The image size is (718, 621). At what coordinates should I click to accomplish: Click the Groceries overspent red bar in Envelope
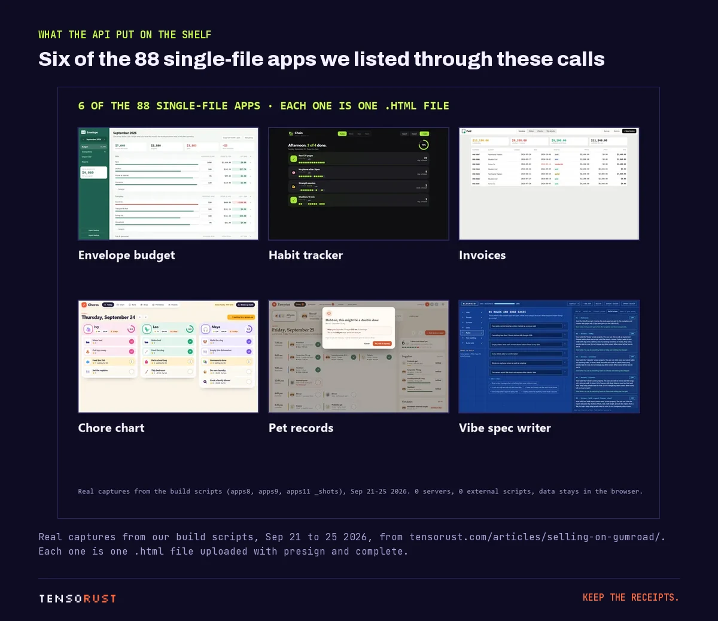157,204
